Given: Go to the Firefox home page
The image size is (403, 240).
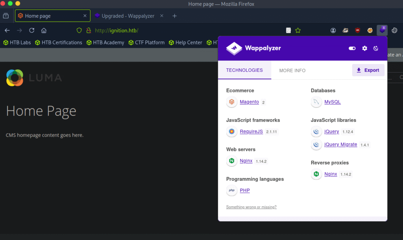Looking at the screenshot, I should tap(44, 30).
